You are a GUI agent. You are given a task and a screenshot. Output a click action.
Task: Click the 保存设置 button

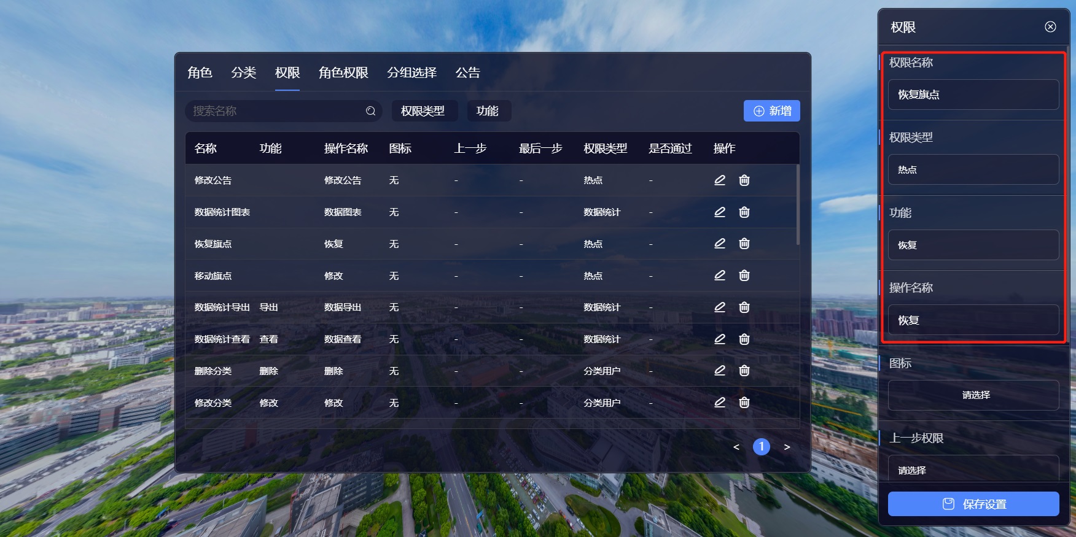pos(973,504)
